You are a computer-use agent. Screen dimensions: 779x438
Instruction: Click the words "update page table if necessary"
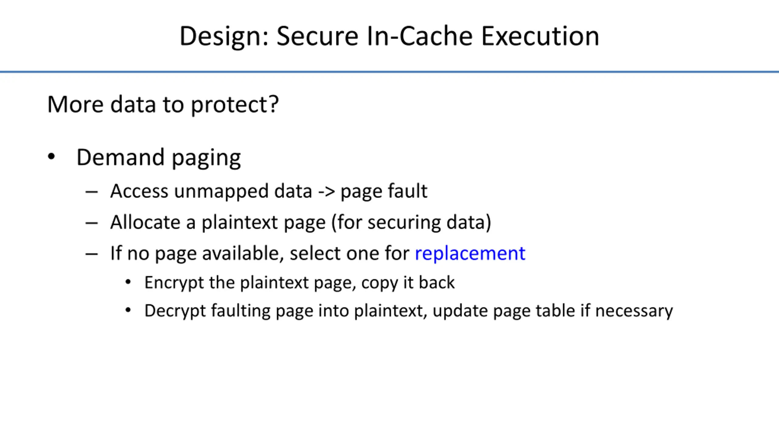click(553, 311)
